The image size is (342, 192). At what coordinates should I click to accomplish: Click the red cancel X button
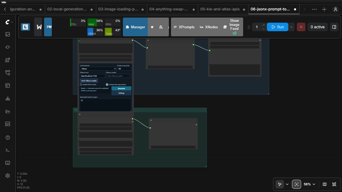(x=301, y=27)
